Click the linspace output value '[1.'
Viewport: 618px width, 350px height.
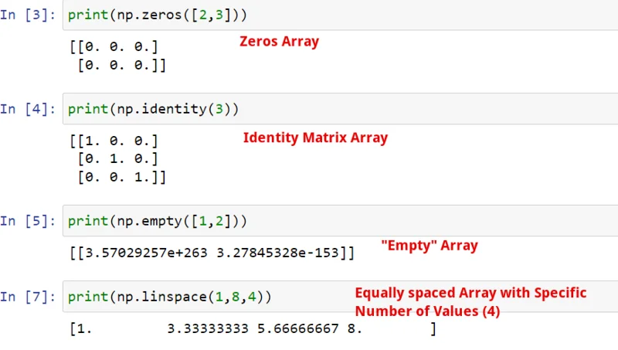point(81,328)
